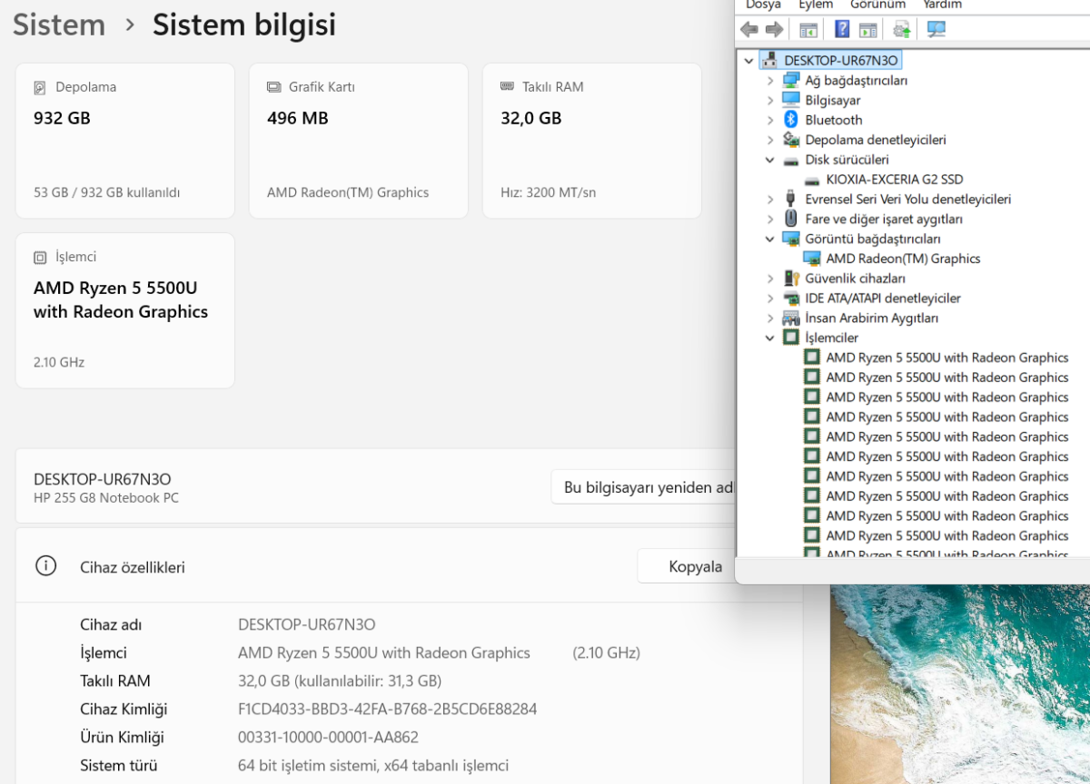The image size is (1090, 784).
Task: Click the back arrow in Device Manager toolbar
Action: pyautogui.click(x=749, y=30)
